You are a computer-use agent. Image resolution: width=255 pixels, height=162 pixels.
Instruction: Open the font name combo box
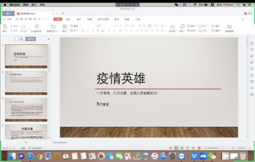pos(89,26)
